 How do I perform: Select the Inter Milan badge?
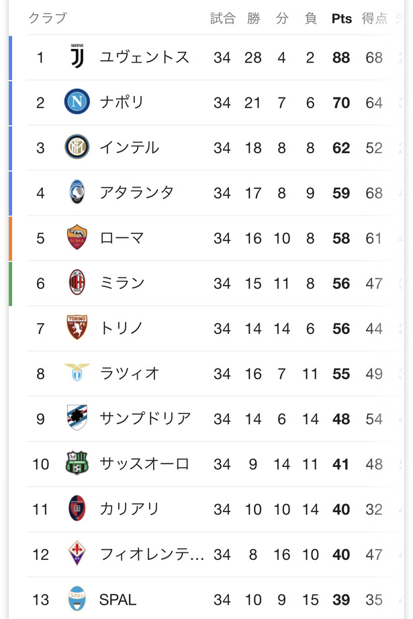(x=77, y=147)
